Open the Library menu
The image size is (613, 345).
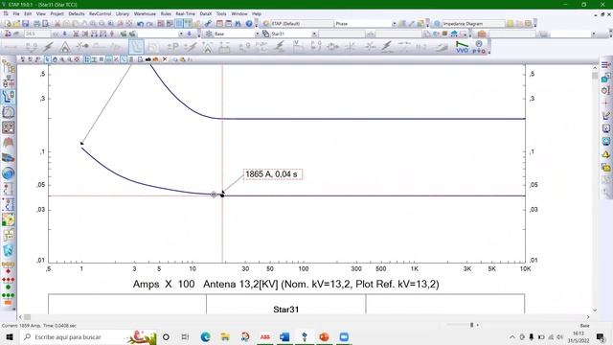tap(123, 13)
